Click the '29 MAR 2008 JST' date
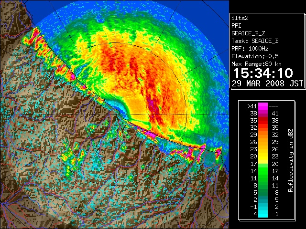This screenshot has height=229, width=306. [x=268, y=83]
